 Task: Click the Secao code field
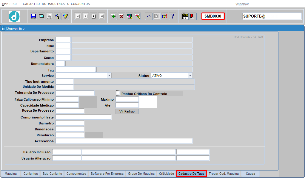(63, 58)
